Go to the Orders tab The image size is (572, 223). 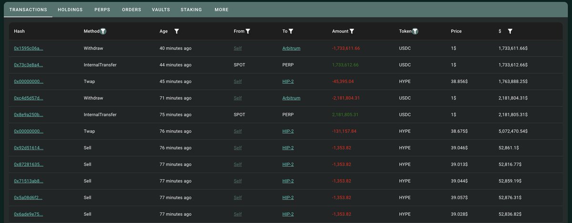(x=132, y=10)
